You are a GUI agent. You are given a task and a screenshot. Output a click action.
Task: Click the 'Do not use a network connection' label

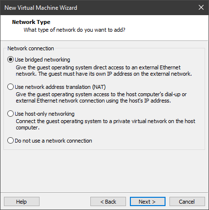(x=53, y=141)
